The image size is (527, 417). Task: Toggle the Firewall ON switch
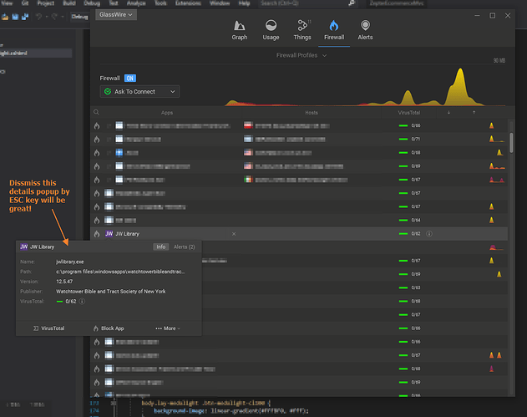click(x=130, y=77)
